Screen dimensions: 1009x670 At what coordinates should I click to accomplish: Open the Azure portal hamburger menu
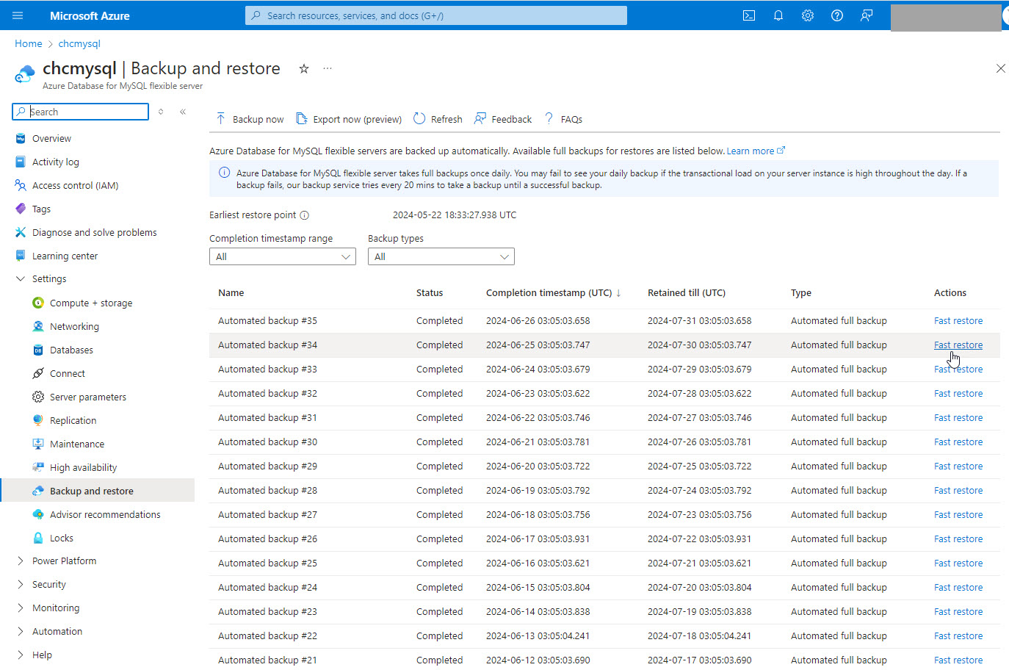18,15
